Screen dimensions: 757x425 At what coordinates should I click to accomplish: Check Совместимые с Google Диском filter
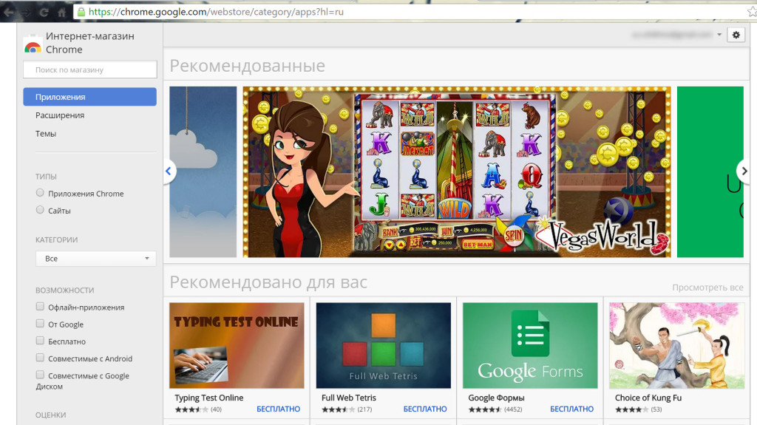[x=40, y=375]
